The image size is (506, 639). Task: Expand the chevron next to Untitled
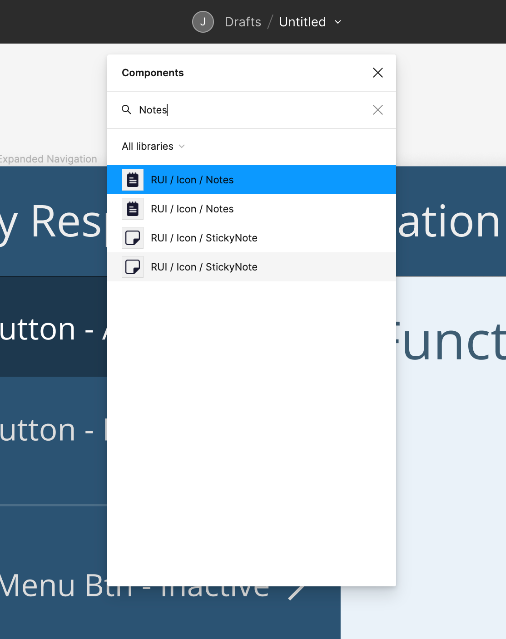(x=338, y=22)
